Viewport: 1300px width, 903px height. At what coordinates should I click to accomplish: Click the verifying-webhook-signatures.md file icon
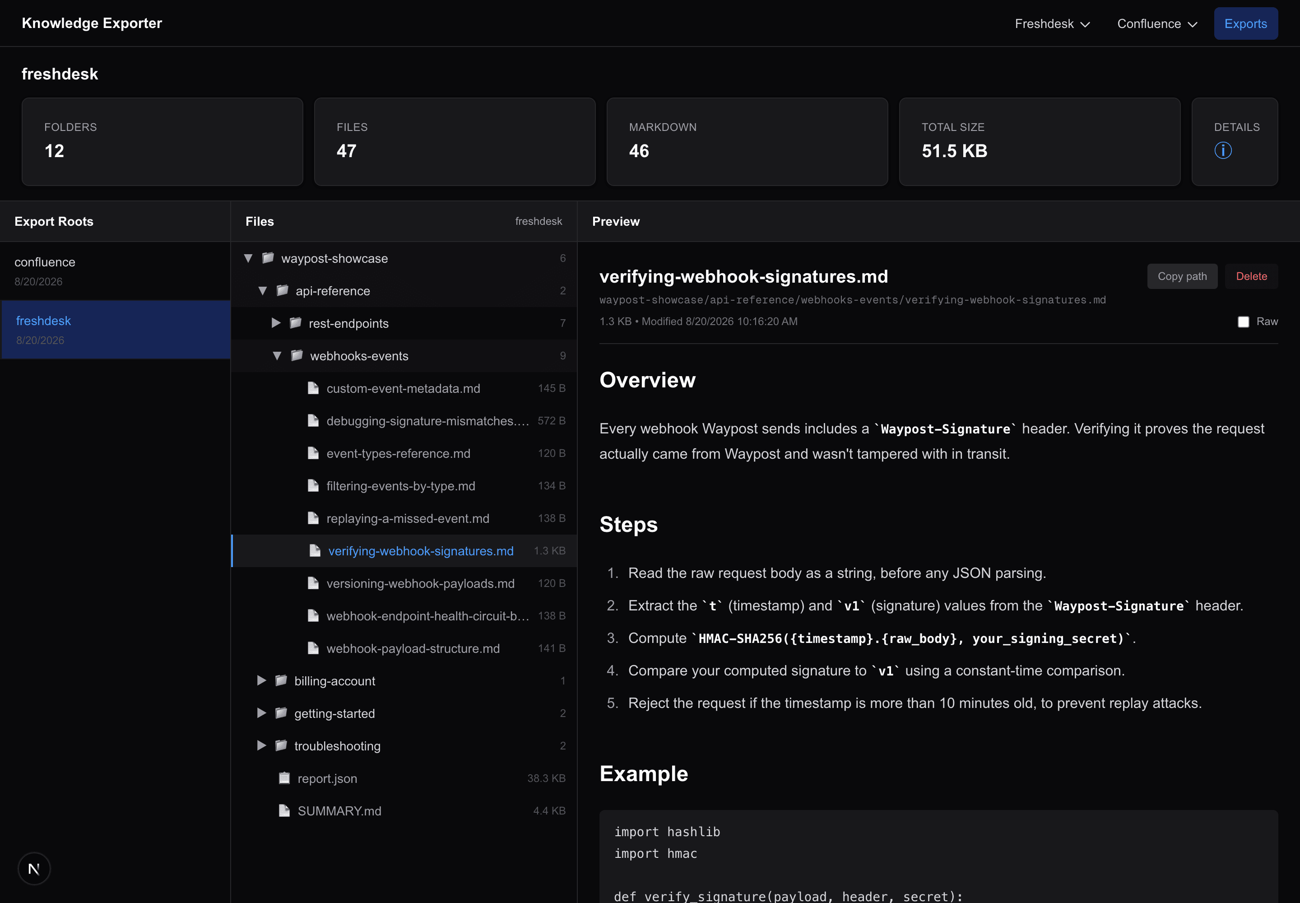tap(315, 550)
